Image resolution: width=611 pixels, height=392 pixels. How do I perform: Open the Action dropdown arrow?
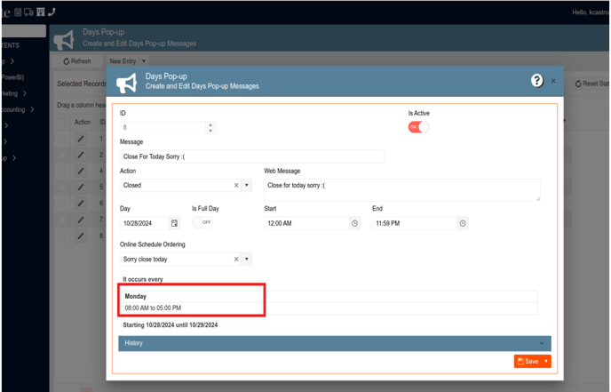coord(247,185)
